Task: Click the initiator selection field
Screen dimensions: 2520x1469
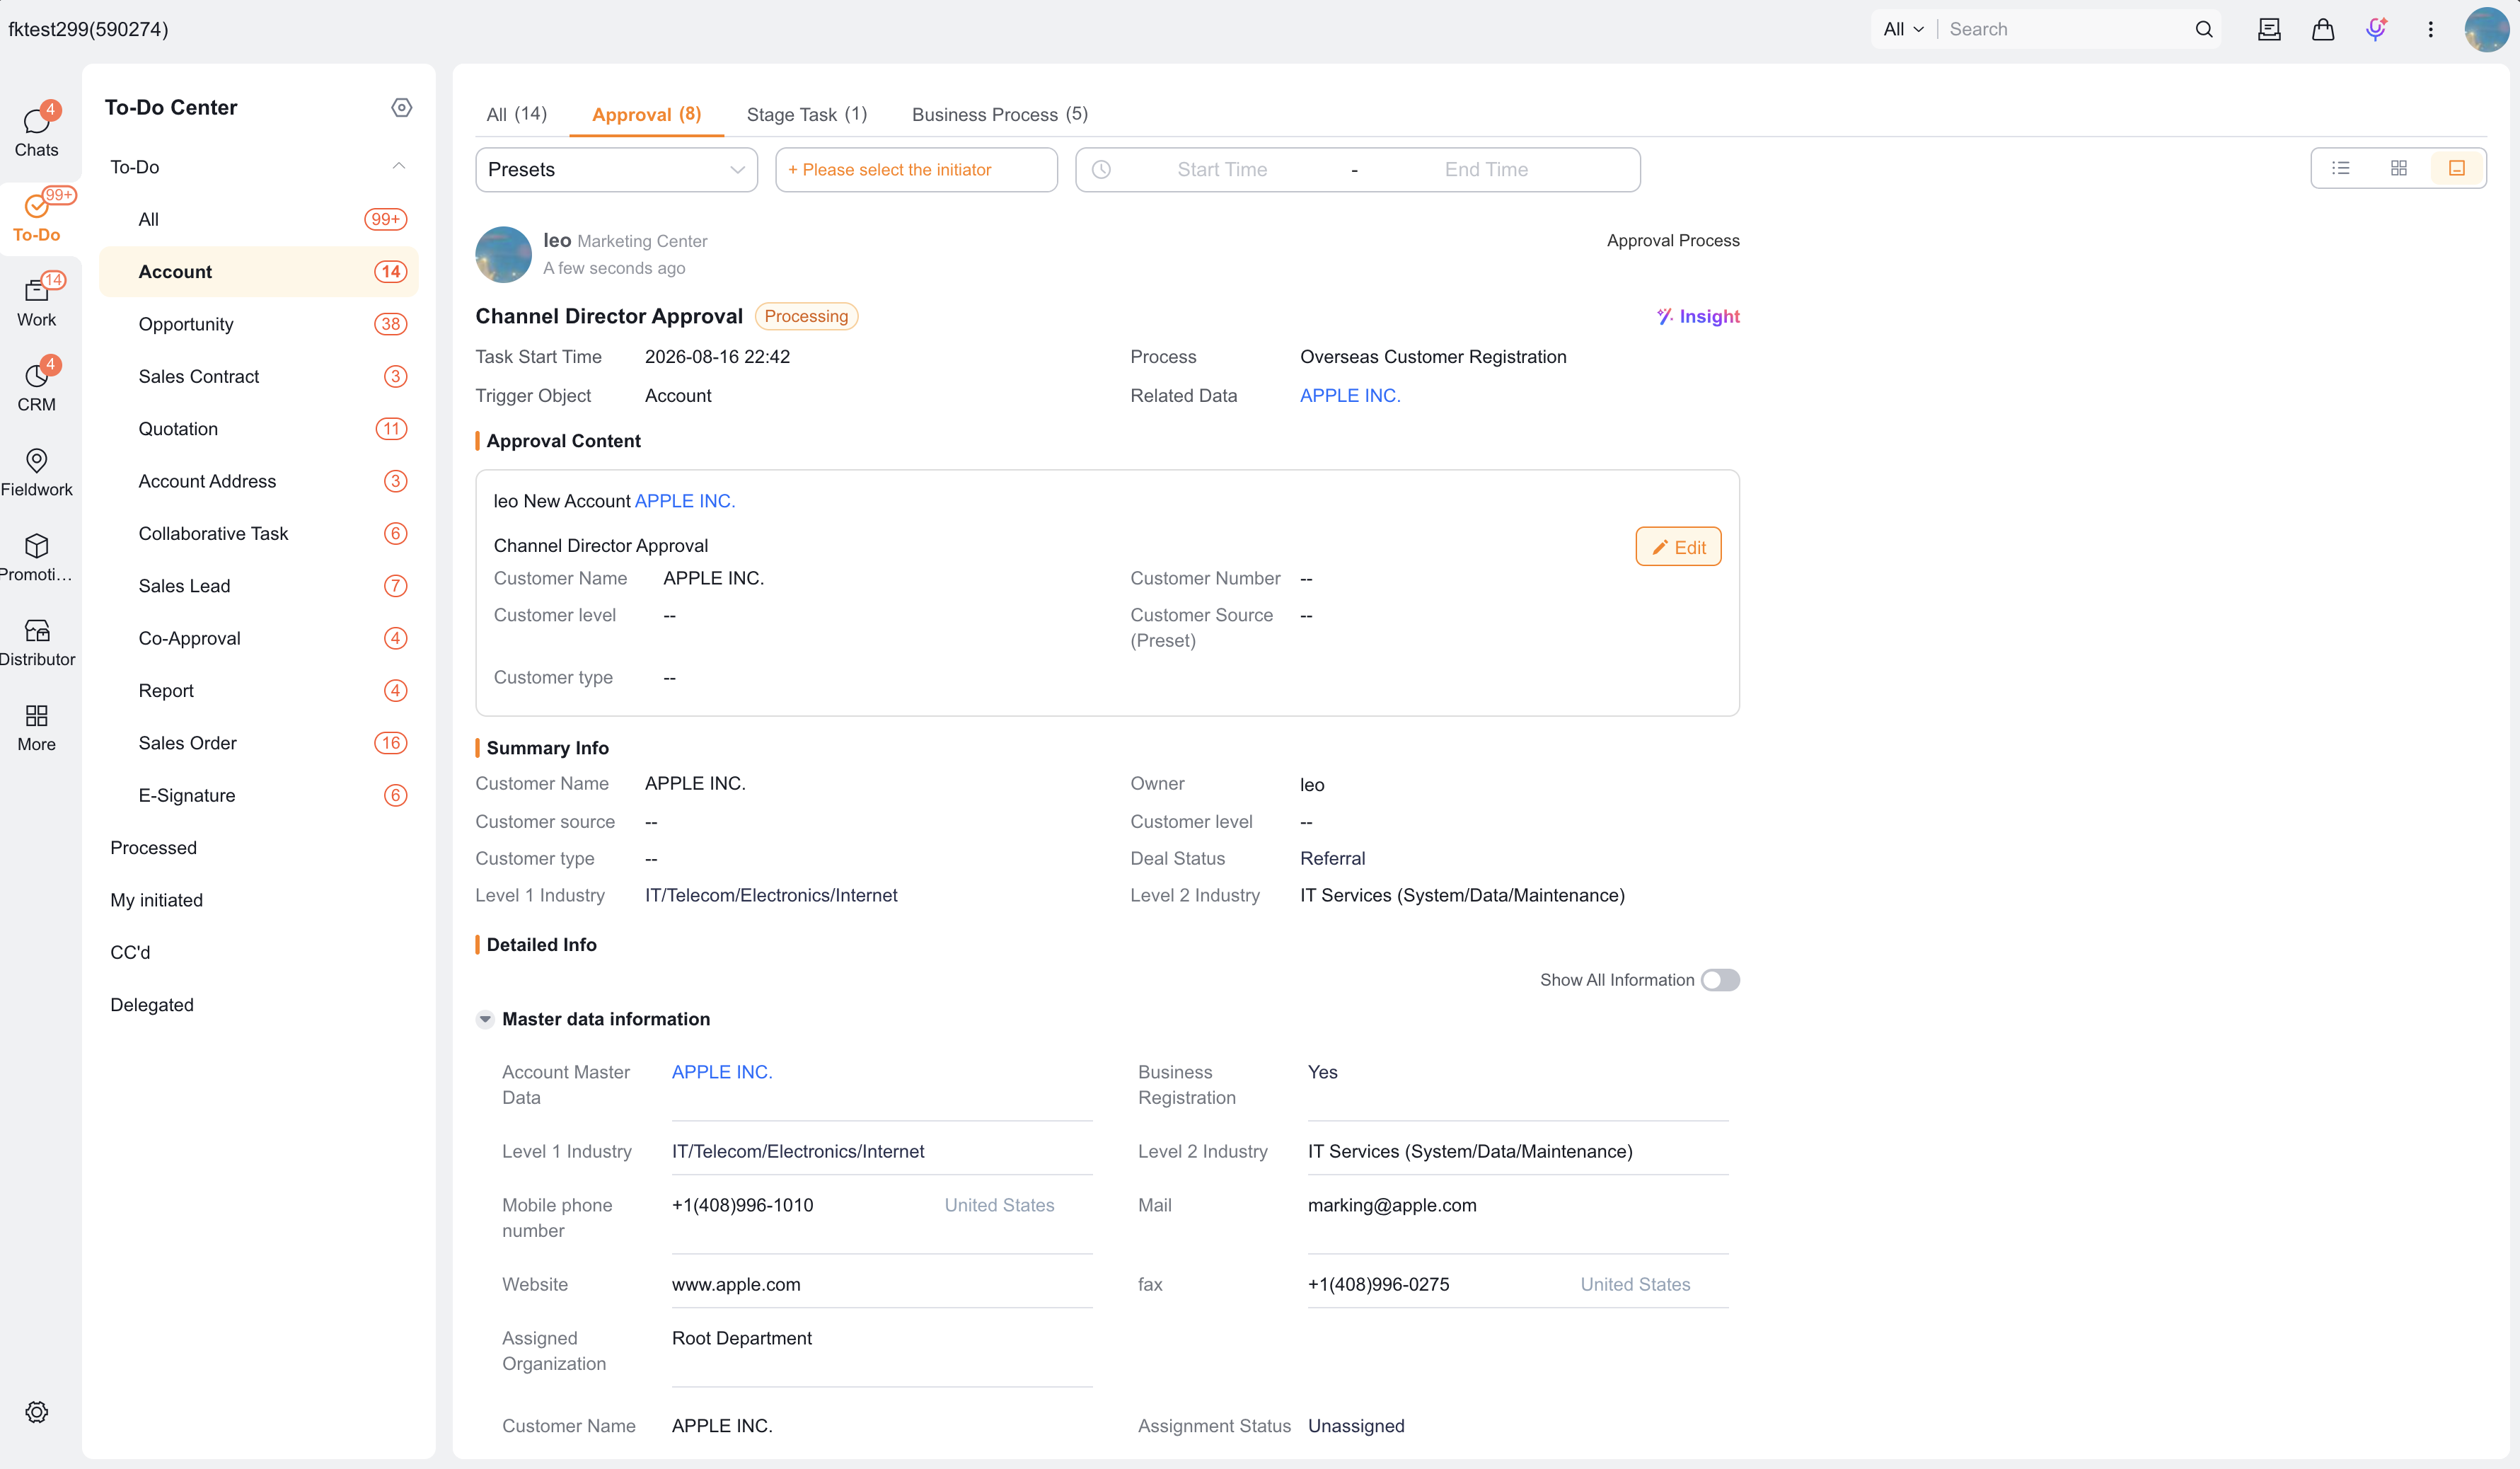Action: [916, 170]
